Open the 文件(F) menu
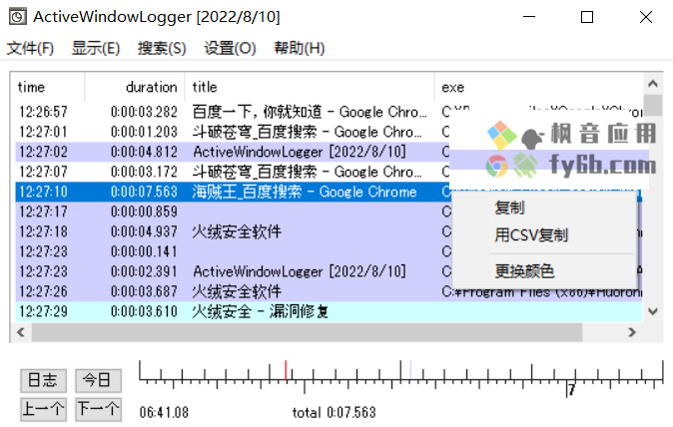This screenshot has height=427, width=673. tap(30, 48)
